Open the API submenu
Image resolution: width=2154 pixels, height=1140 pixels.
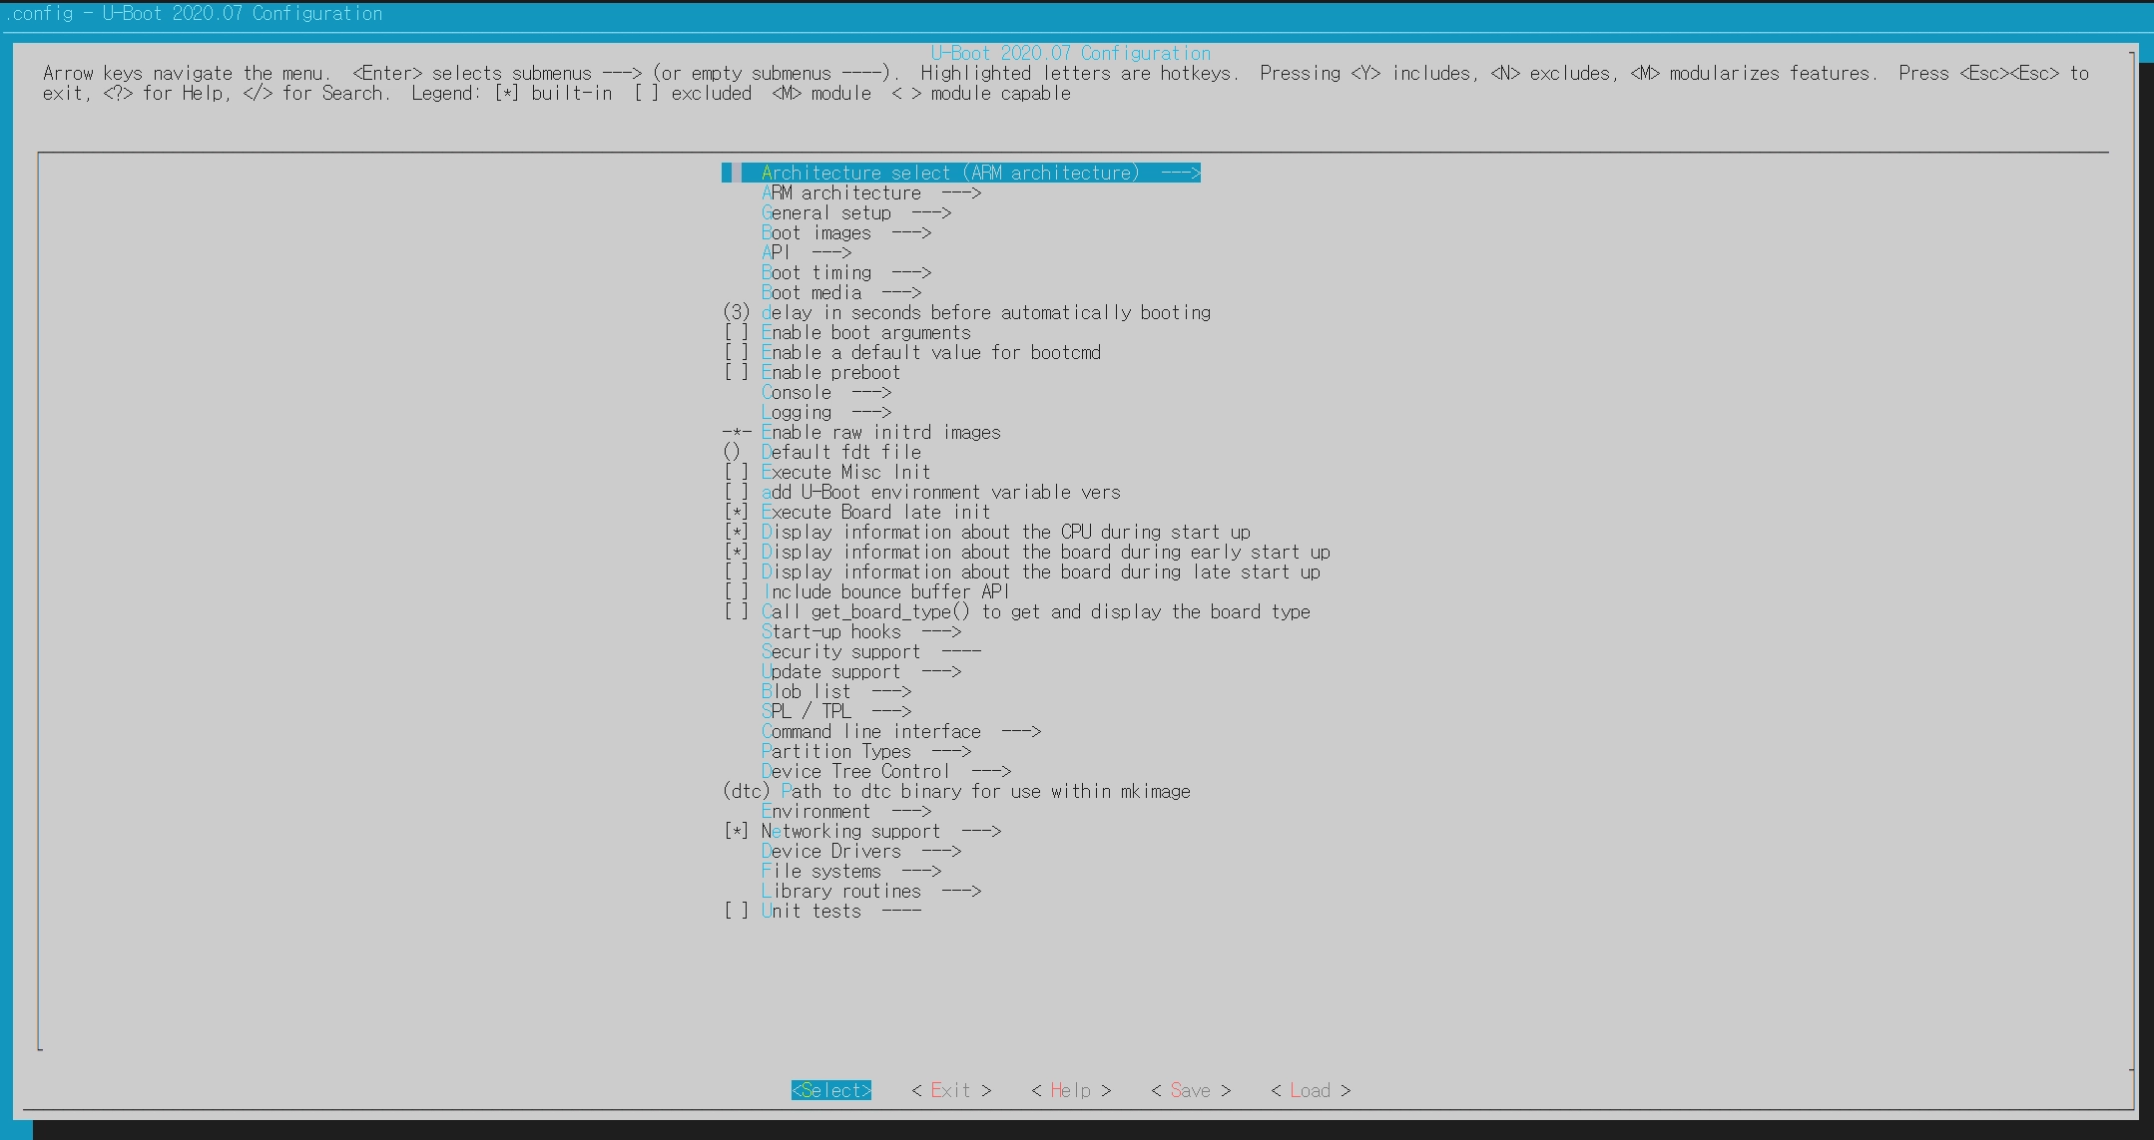[807, 252]
